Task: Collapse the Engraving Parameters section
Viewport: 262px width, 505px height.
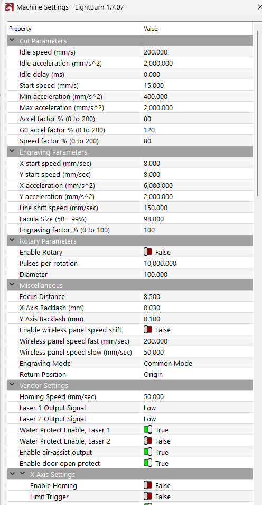Action: click(x=12, y=152)
